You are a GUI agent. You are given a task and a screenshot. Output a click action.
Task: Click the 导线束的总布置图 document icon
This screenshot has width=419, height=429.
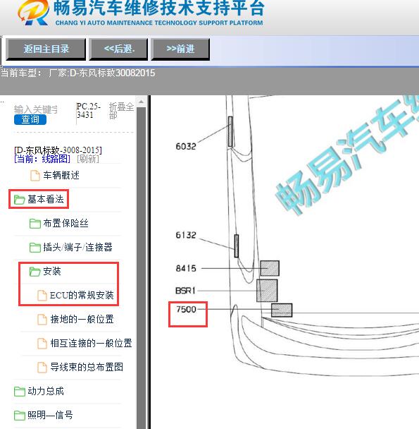click(x=42, y=368)
